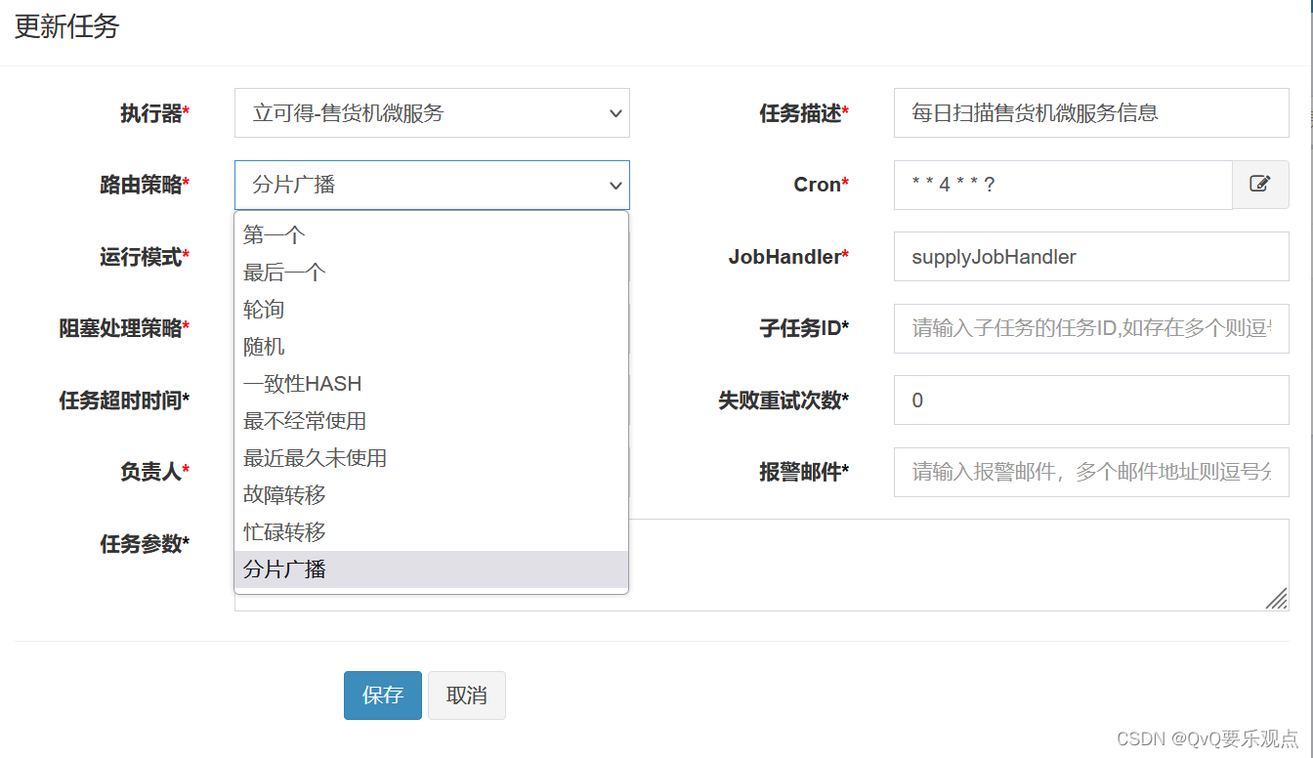Open the 执行器 dropdown

[432, 113]
